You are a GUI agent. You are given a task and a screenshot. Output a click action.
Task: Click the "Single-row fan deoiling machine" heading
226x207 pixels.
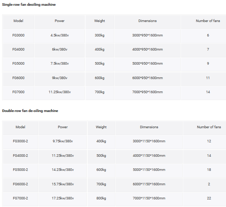click(x=29, y=5)
